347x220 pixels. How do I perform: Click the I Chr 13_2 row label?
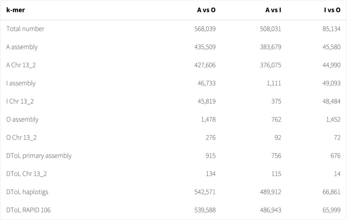20,102
